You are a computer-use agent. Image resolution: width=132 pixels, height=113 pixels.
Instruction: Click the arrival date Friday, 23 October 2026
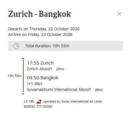tap(50, 35)
